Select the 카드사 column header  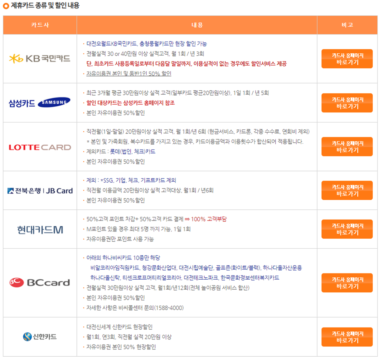(39, 25)
